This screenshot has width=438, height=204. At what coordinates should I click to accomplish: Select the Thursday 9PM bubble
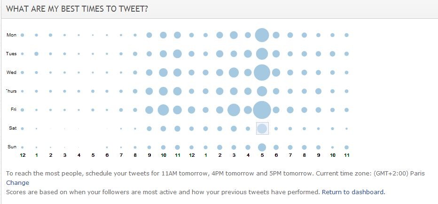[318, 91]
